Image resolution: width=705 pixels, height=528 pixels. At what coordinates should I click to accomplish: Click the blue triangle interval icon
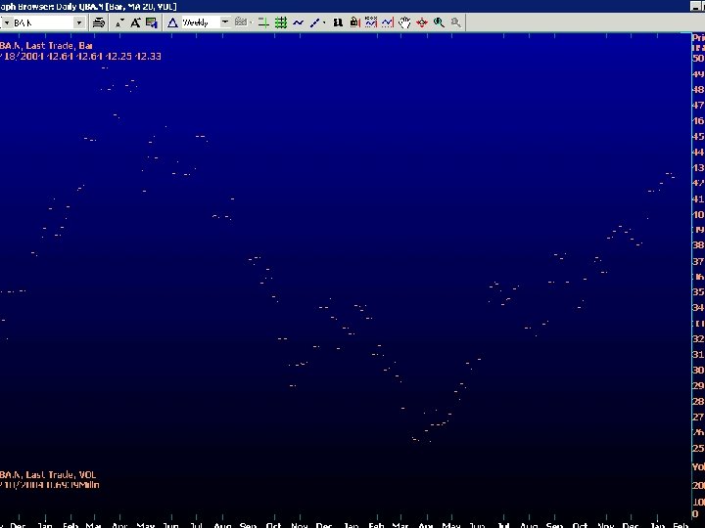(172, 22)
